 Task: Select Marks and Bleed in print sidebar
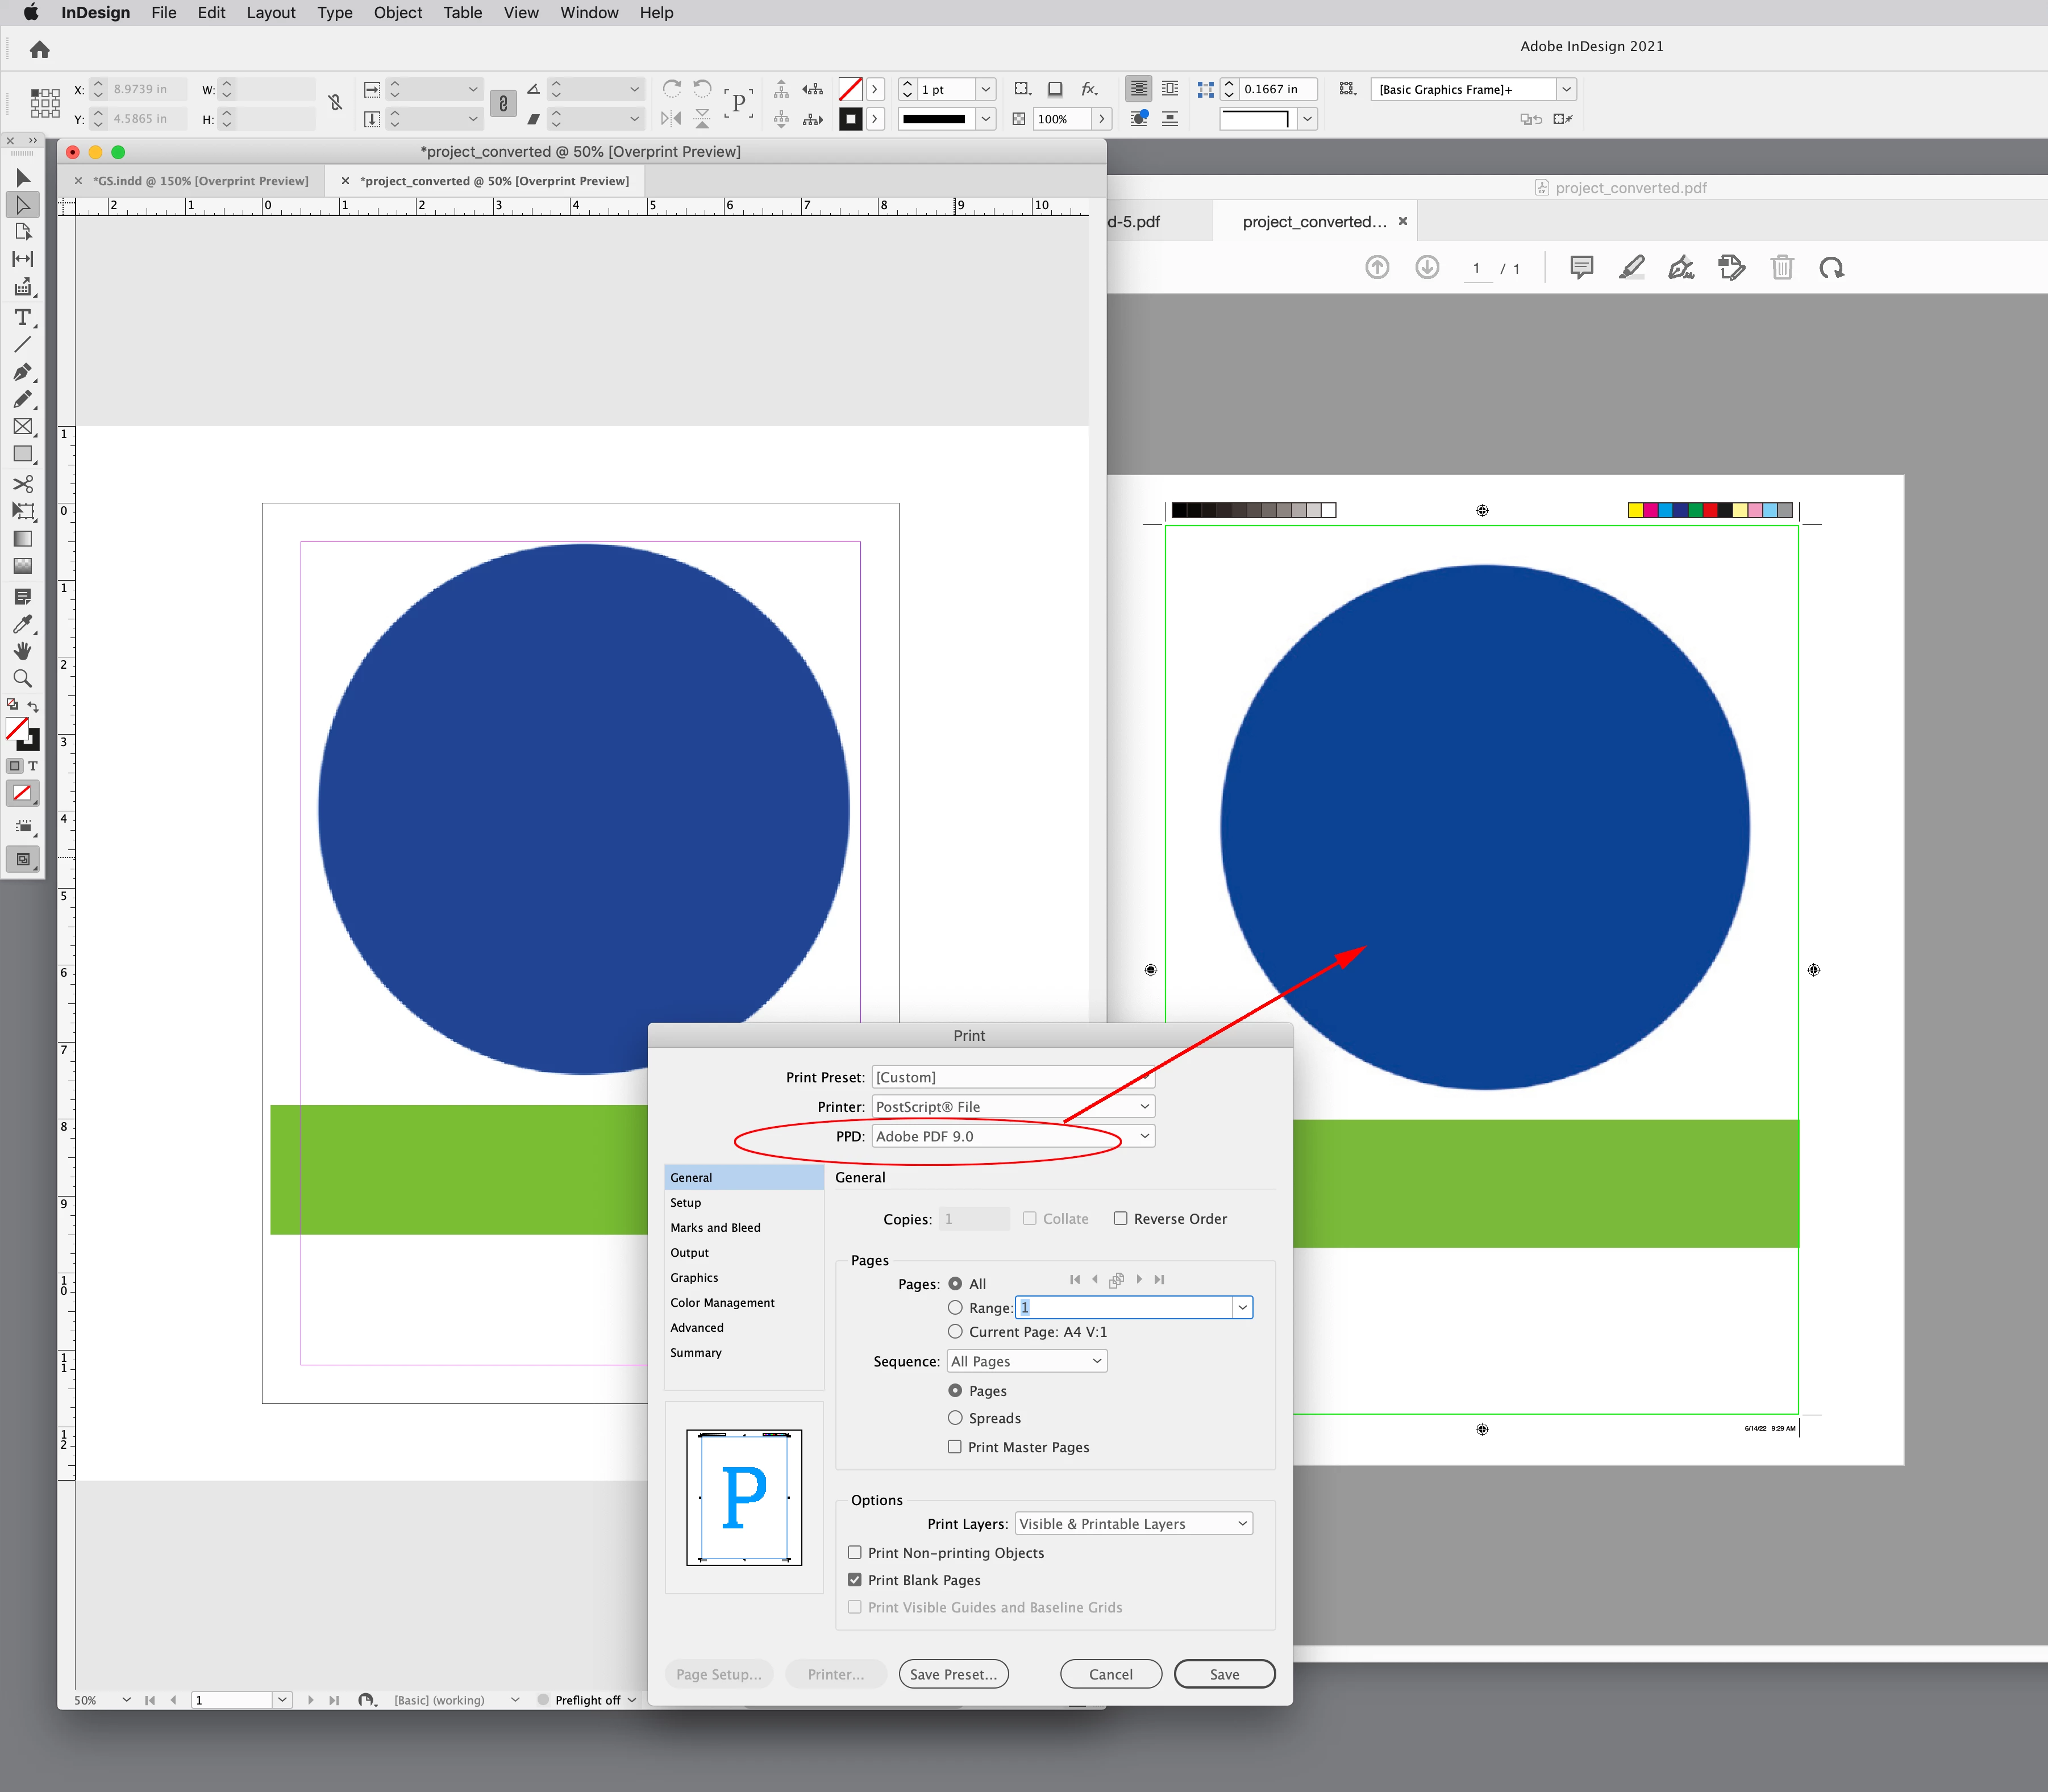(715, 1227)
